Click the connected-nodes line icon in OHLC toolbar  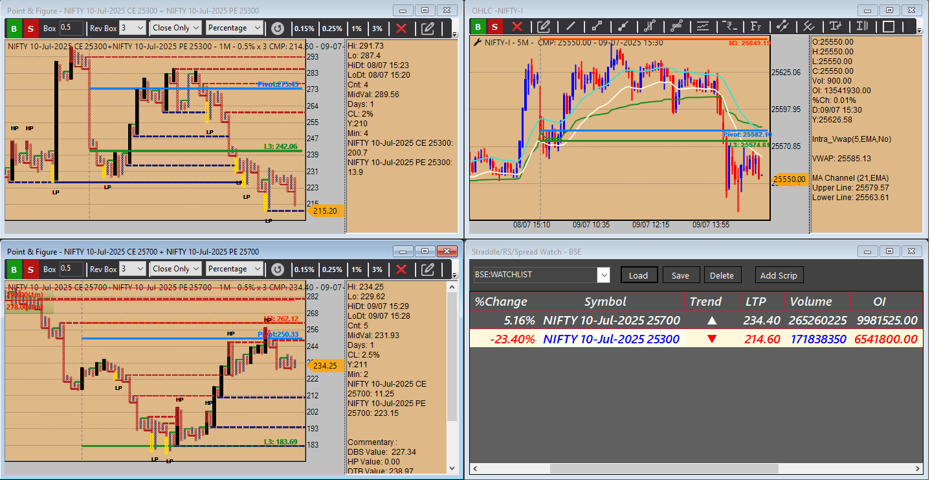[782, 27]
